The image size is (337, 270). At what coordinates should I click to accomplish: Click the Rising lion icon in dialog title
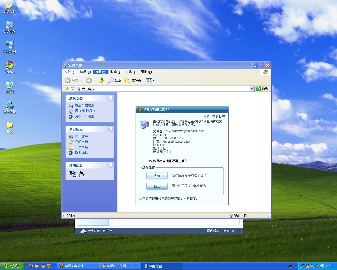[140, 109]
